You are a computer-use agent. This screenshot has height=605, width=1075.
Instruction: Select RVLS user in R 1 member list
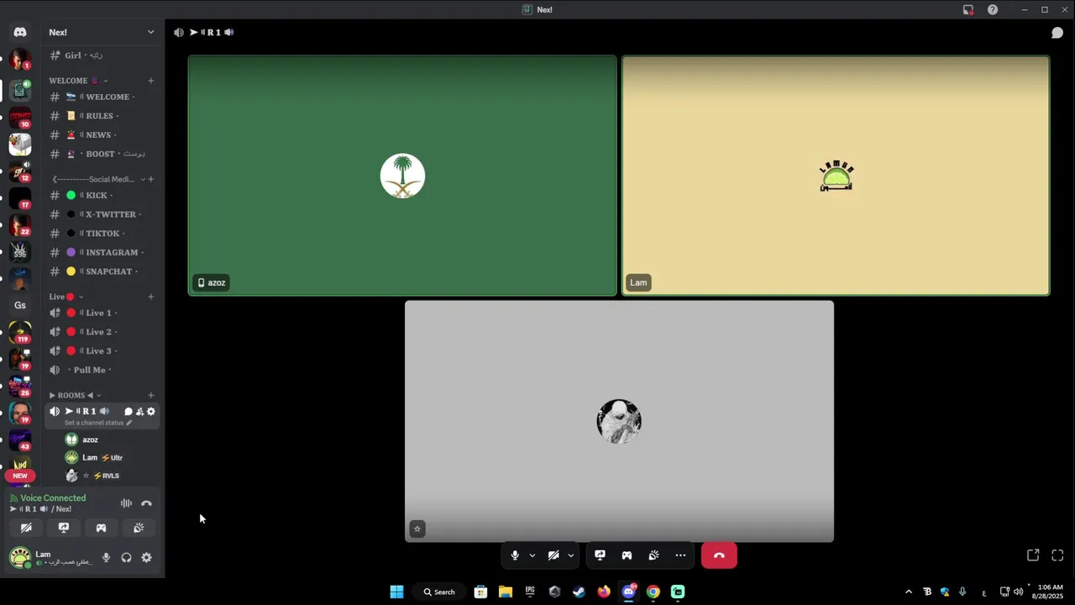(x=110, y=476)
